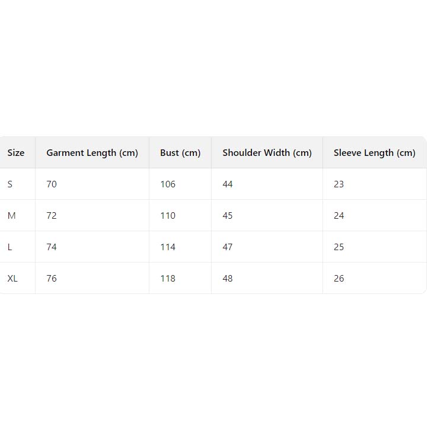The image size is (428, 428).
Task: Select the XL size row label
Action: point(12,279)
